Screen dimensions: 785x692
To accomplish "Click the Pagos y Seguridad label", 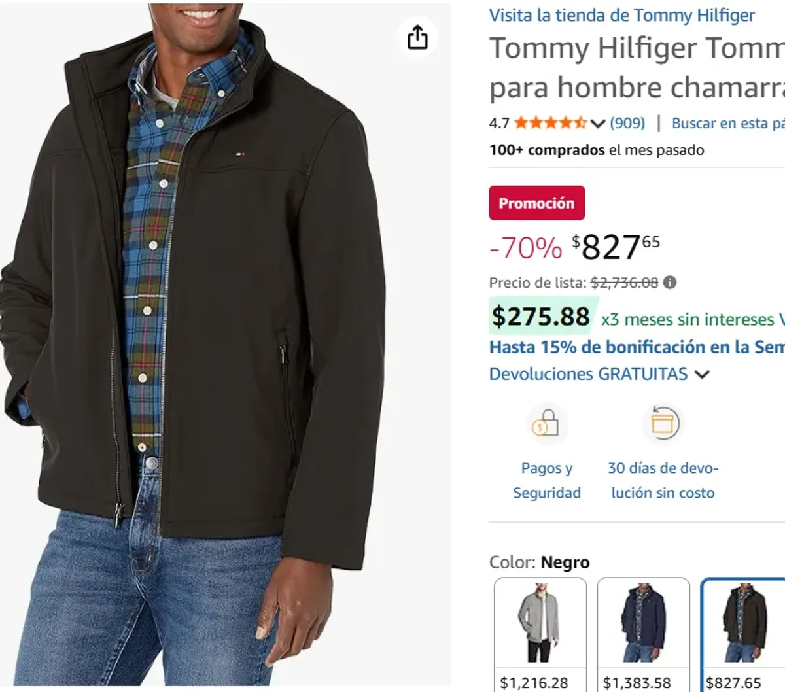I will (546, 480).
